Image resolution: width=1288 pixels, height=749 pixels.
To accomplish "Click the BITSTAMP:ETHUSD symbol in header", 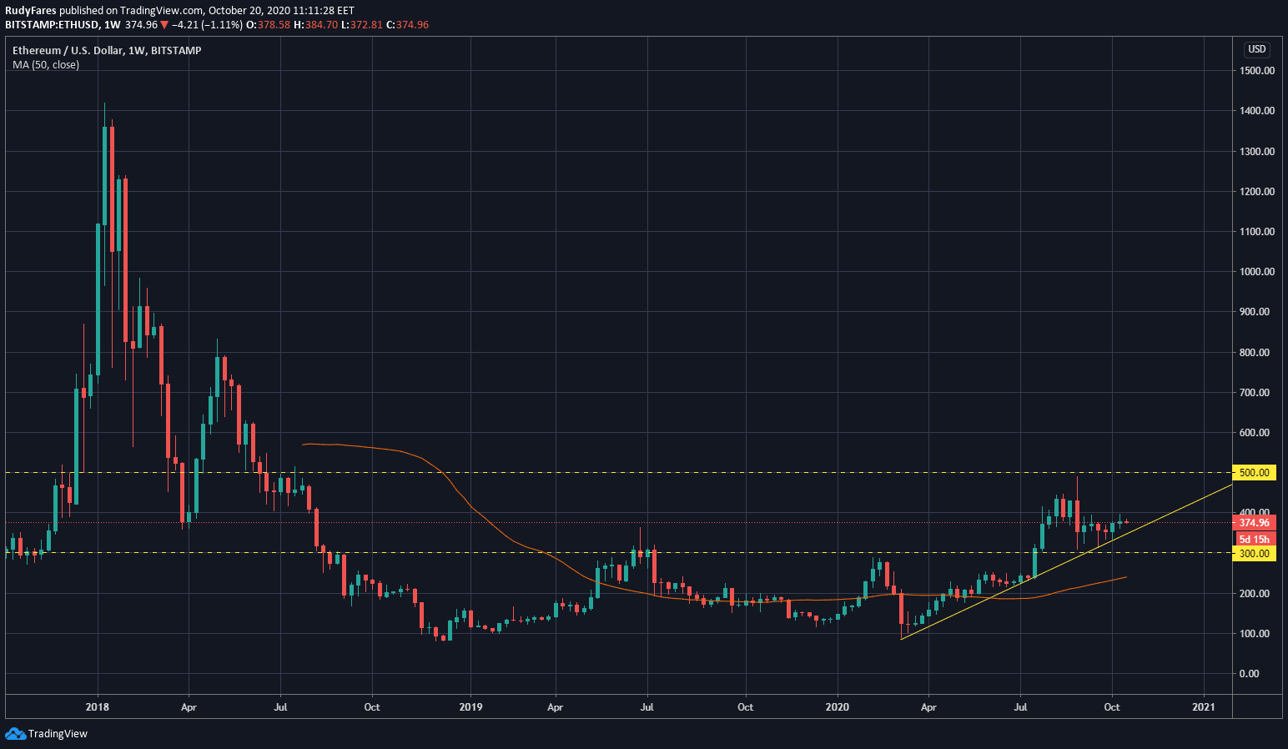I will (x=51, y=25).
